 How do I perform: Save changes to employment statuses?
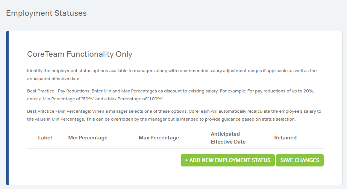(x=300, y=160)
